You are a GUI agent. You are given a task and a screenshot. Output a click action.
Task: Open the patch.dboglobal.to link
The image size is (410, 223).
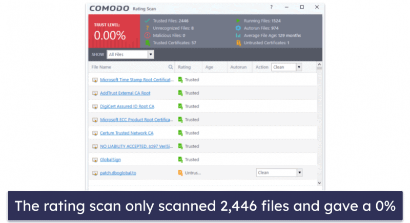point(118,173)
